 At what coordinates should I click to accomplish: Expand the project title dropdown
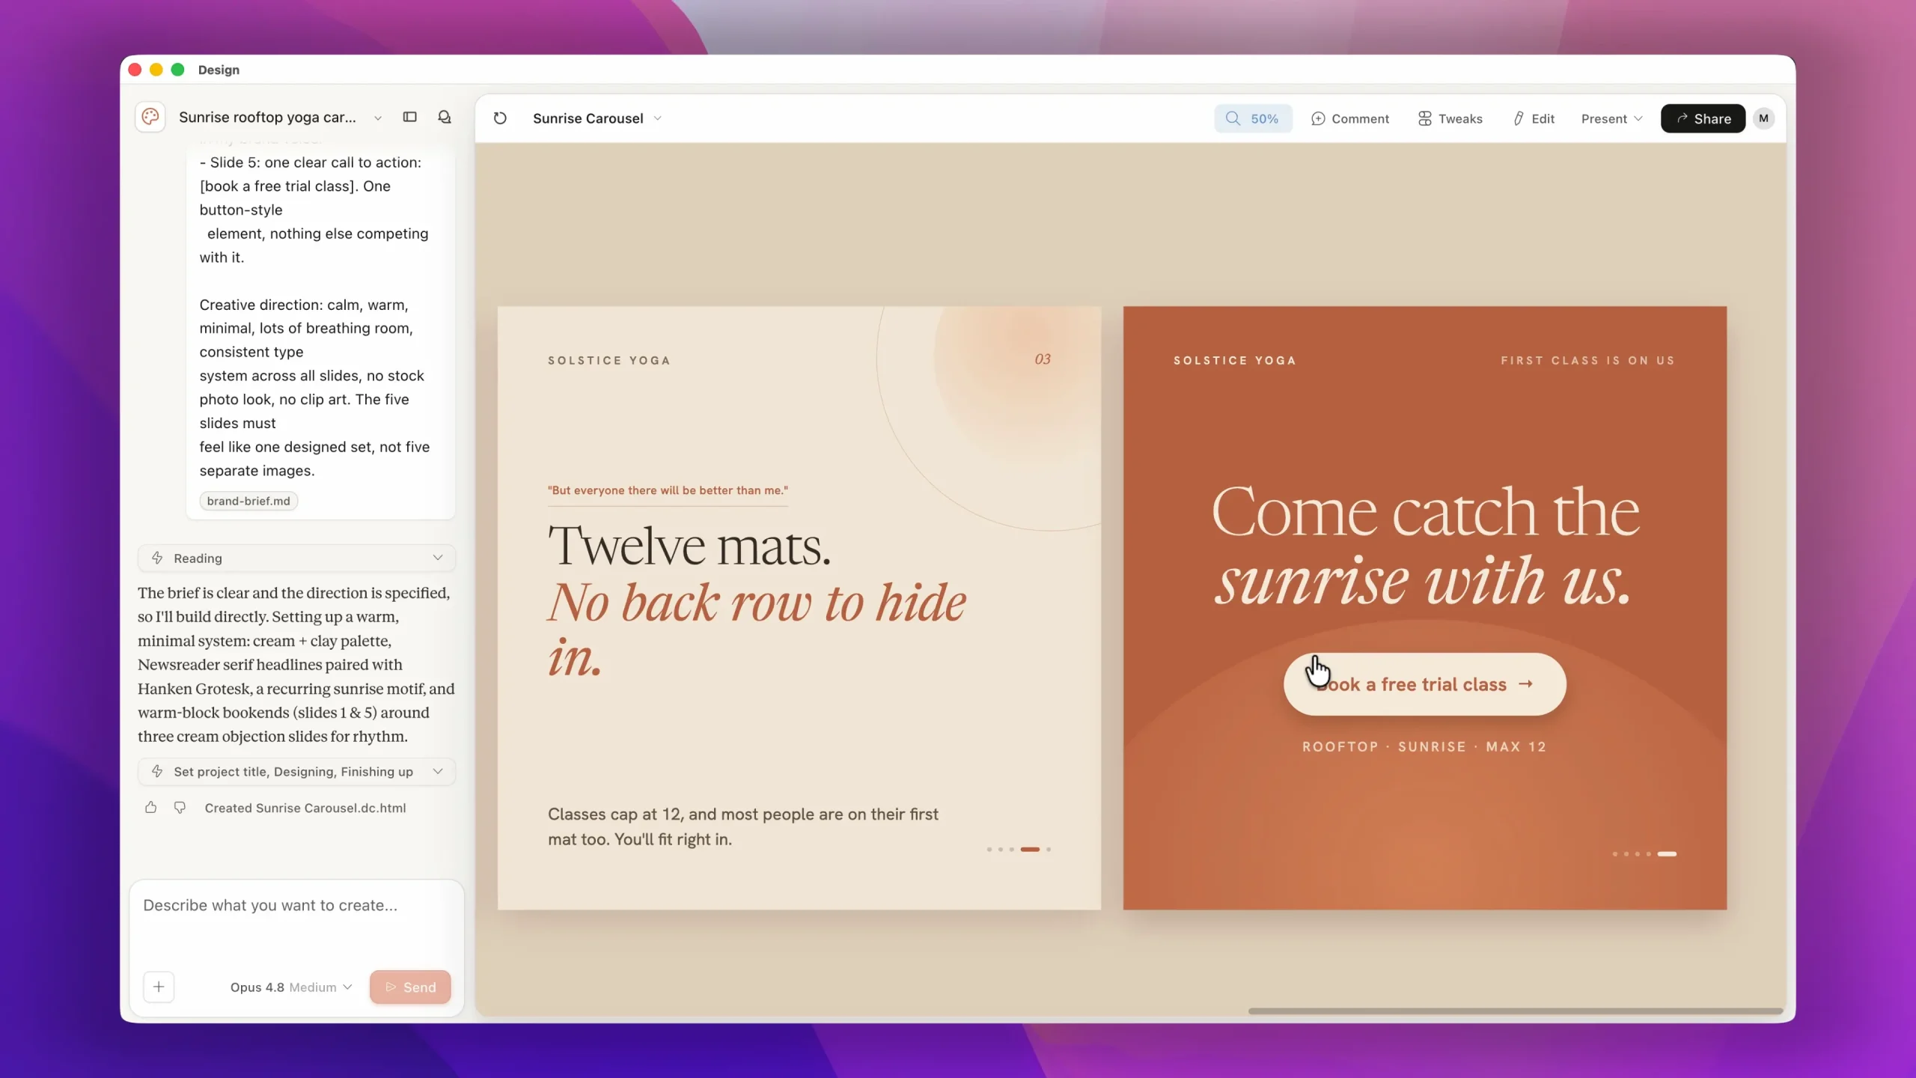tap(378, 118)
